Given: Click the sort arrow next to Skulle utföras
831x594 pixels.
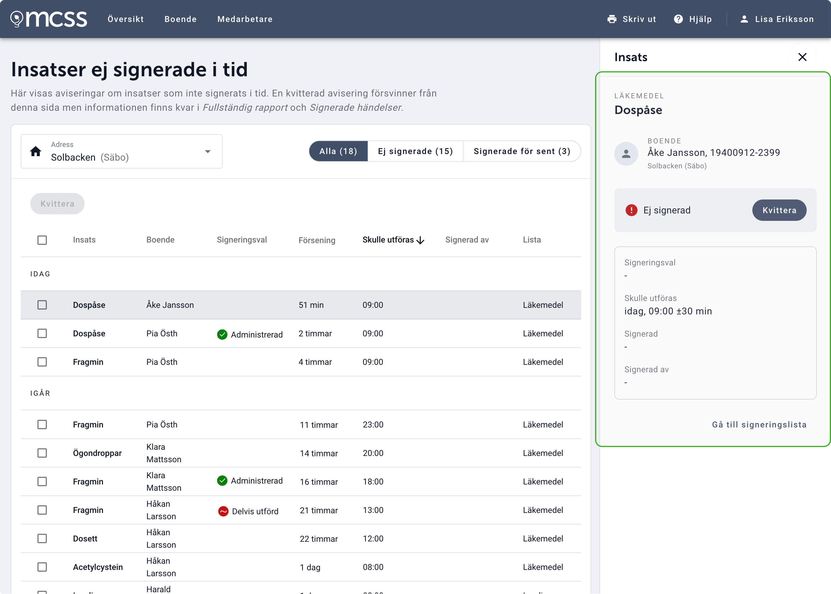Looking at the screenshot, I should [421, 240].
